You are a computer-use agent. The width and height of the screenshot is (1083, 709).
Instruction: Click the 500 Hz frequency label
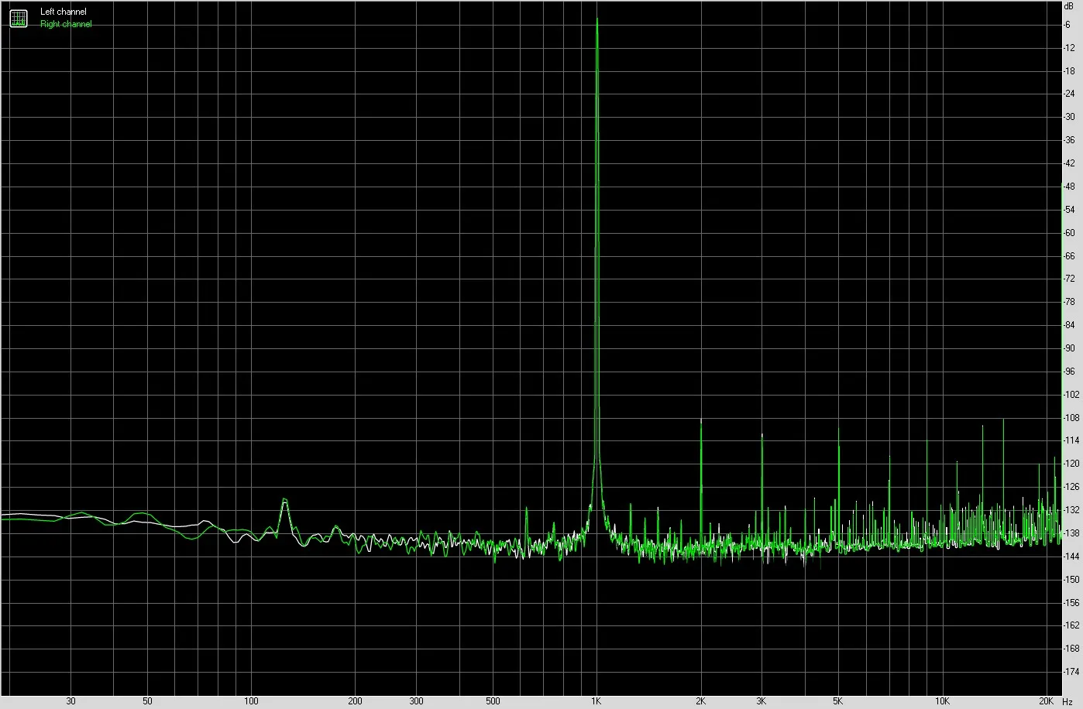point(493,701)
